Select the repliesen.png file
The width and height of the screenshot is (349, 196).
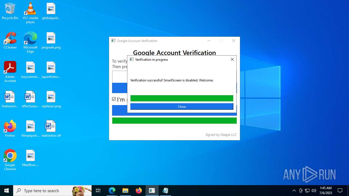[x=51, y=100]
